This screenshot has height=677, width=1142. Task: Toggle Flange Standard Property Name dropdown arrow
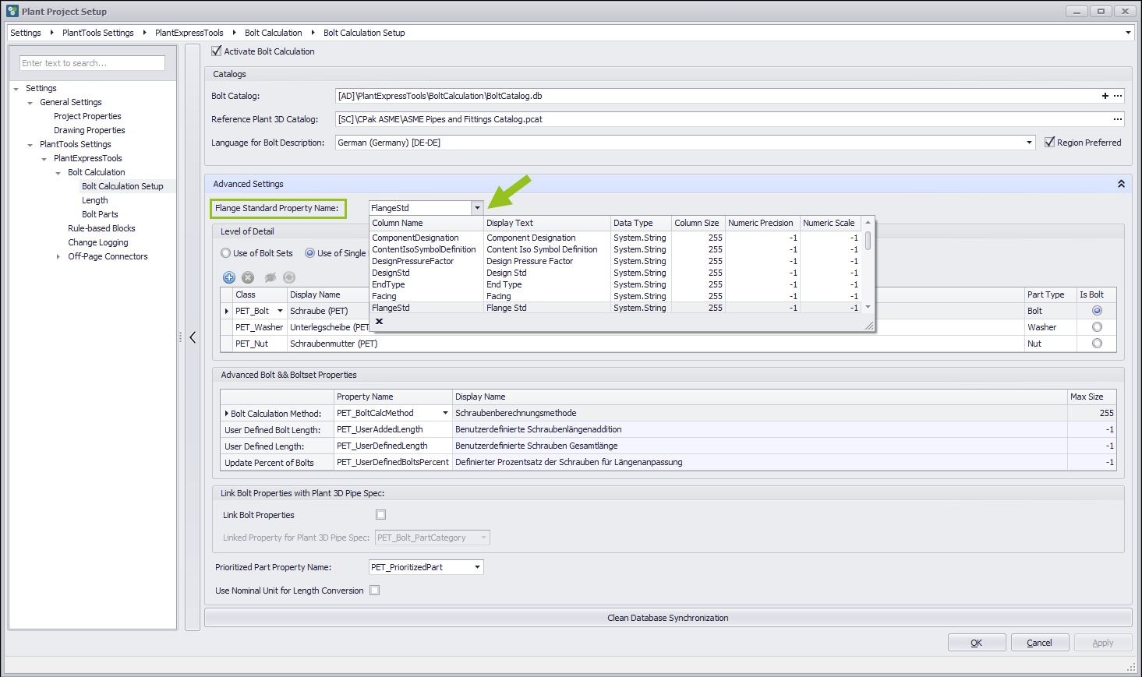pyautogui.click(x=477, y=208)
